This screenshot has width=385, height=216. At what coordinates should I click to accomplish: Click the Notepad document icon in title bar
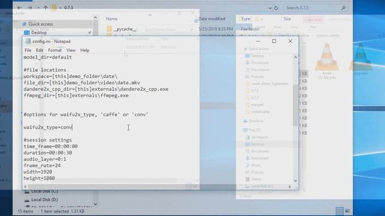(28, 41)
